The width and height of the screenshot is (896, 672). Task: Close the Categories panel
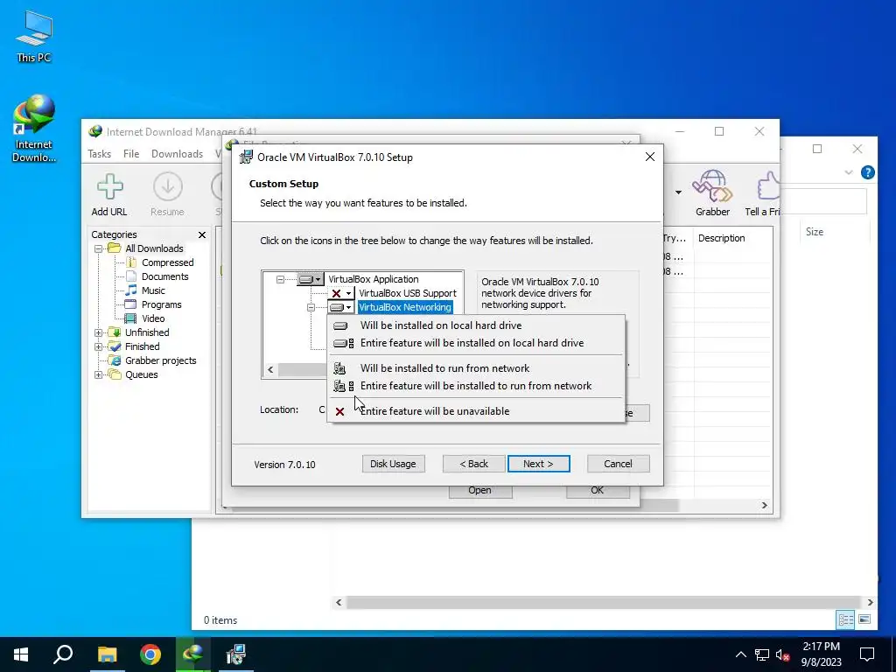[x=202, y=234]
